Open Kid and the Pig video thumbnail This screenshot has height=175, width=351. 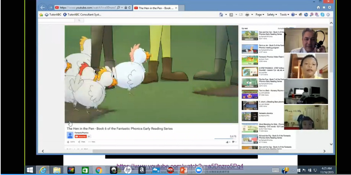coord(250,139)
